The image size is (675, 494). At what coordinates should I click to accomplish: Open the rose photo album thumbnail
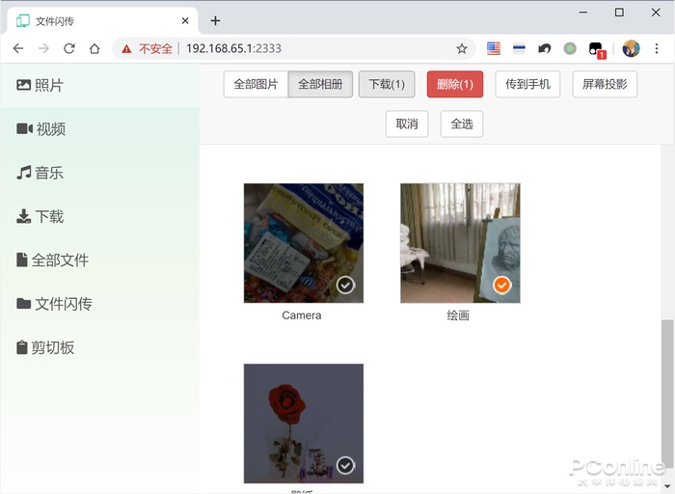tap(304, 424)
